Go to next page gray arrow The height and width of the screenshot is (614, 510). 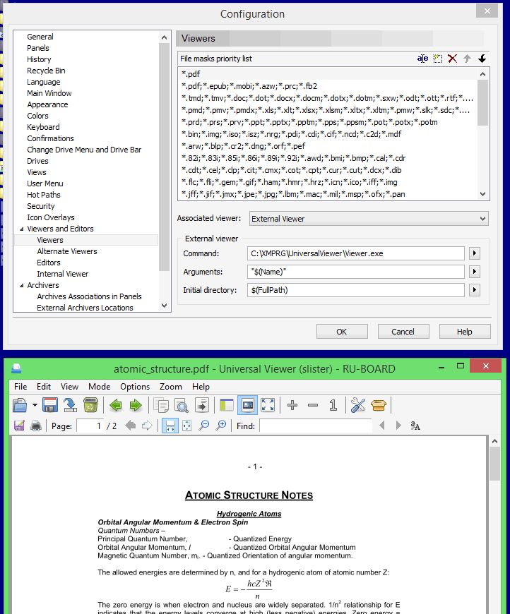[147, 426]
